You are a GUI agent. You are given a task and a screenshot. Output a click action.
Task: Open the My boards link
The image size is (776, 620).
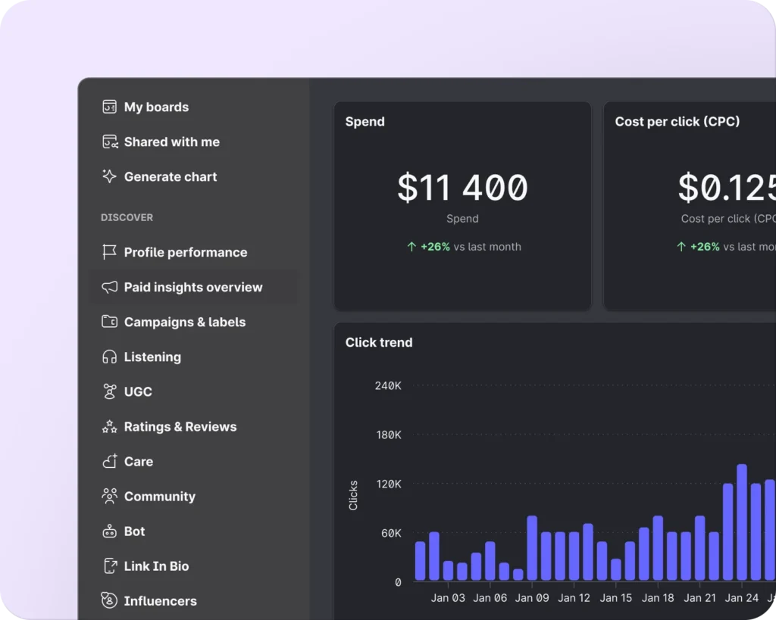156,107
